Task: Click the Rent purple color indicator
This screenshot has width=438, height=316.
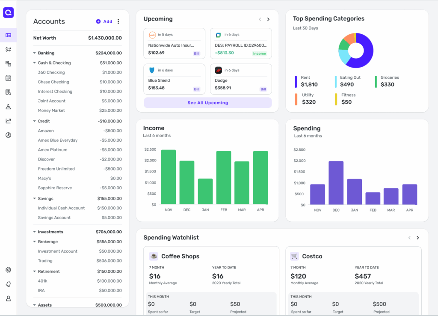Action: click(296, 81)
